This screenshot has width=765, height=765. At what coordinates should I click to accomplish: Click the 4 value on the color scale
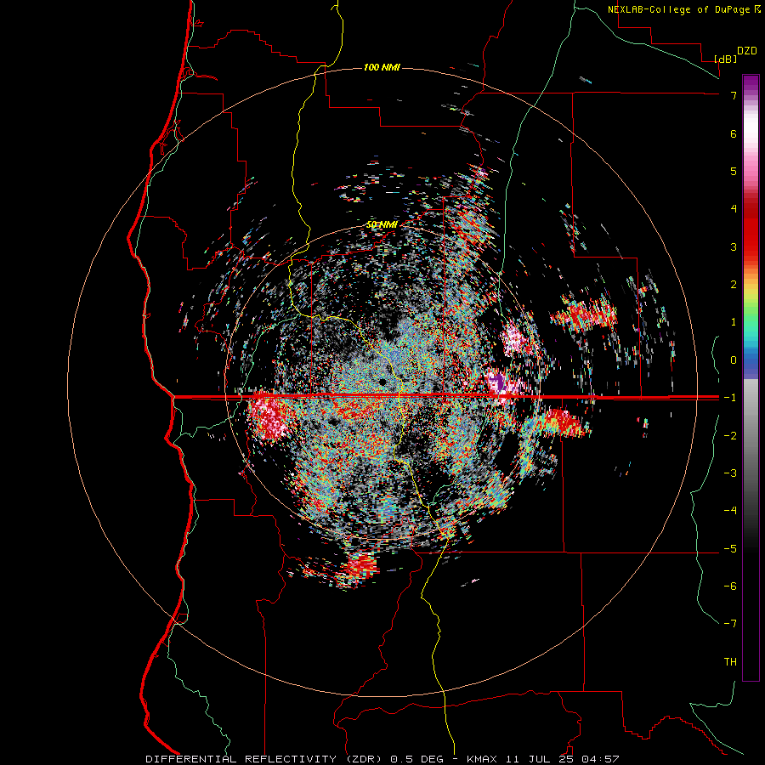734,209
